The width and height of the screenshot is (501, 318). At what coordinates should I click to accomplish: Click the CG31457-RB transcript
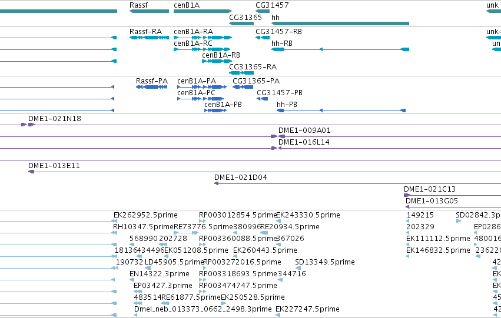pyautogui.click(x=263, y=38)
